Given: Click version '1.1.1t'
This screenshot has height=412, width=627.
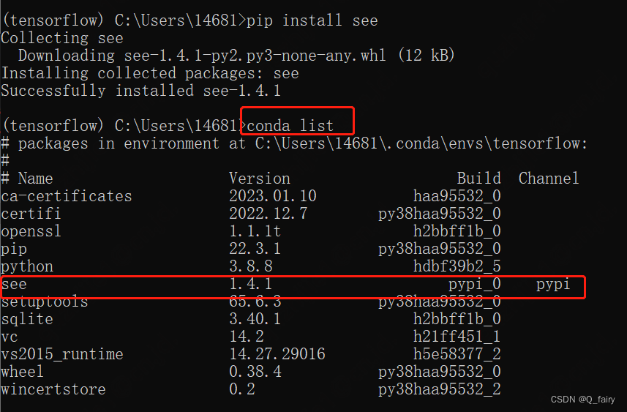Looking at the screenshot, I should pyautogui.click(x=255, y=231).
